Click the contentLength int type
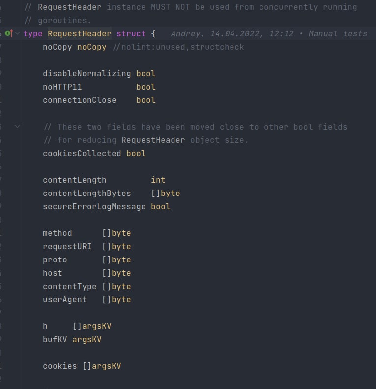376x389 pixels. tap(158, 180)
